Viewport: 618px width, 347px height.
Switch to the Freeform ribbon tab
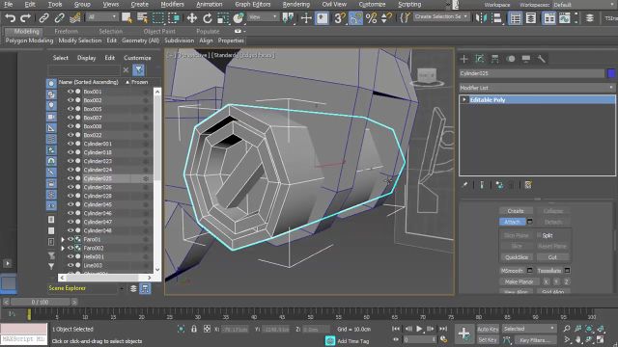pyautogui.click(x=66, y=31)
